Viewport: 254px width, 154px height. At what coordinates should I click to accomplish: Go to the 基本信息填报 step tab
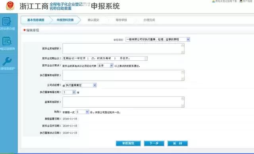point(36,20)
